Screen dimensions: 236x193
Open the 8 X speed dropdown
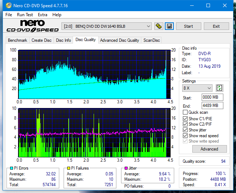(197, 88)
